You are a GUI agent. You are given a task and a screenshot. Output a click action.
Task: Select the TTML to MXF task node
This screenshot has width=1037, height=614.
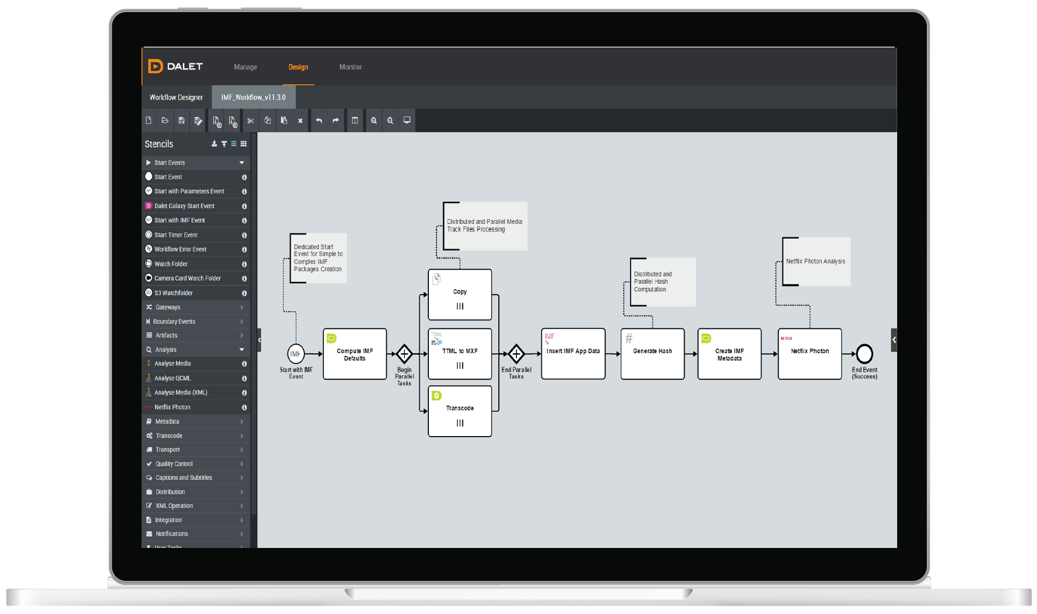tap(460, 354)
